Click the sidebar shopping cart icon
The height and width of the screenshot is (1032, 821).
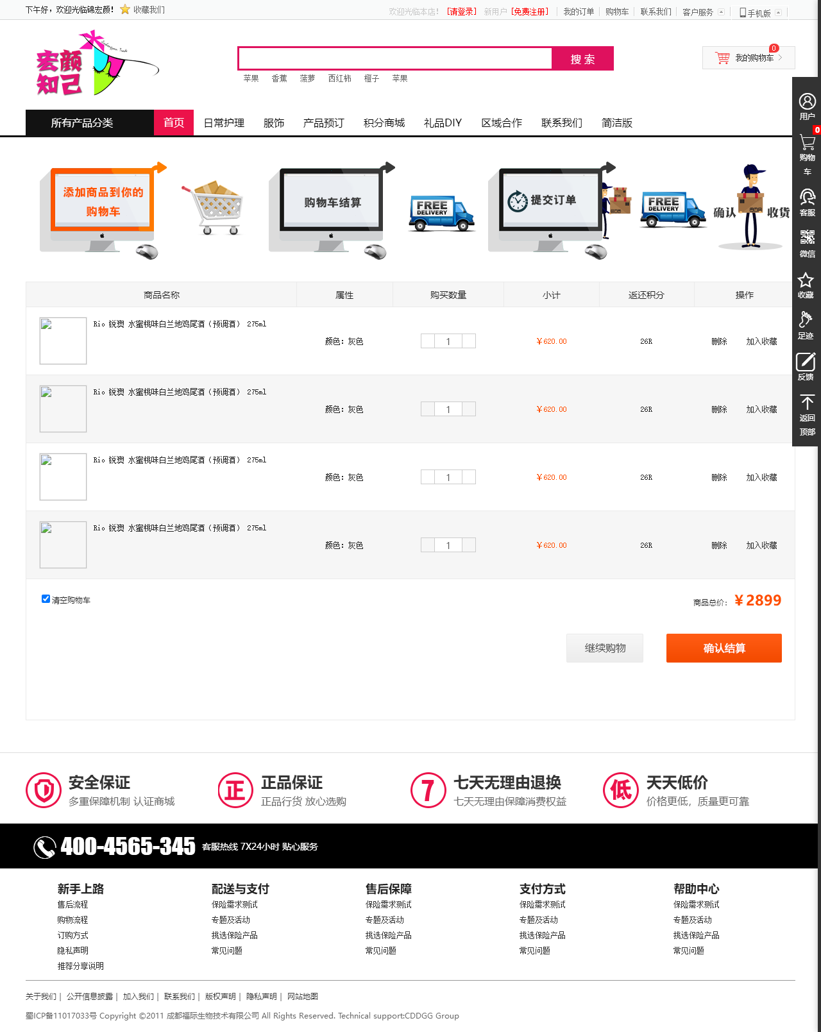[x=807, y=143]
